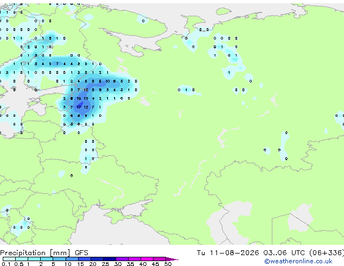Image resolution: width=344 pixels, height=266 pixels.
Task: Click the 'Precipitation [mm] GFS' title
Action: (44, 253)
